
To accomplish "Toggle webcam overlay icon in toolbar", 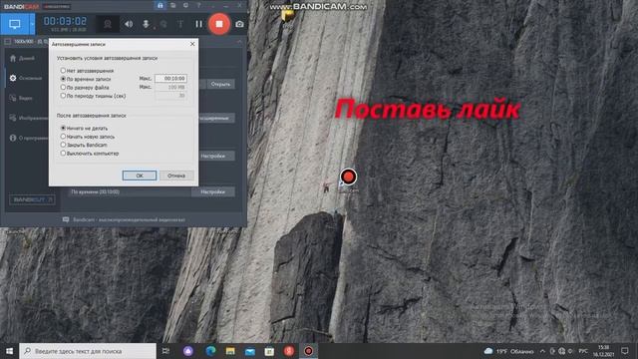I will 108,24.
